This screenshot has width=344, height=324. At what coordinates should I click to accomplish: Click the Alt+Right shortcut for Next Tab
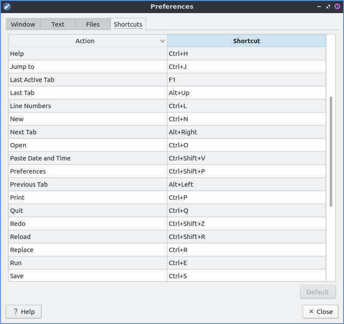(x=246, y=132)
